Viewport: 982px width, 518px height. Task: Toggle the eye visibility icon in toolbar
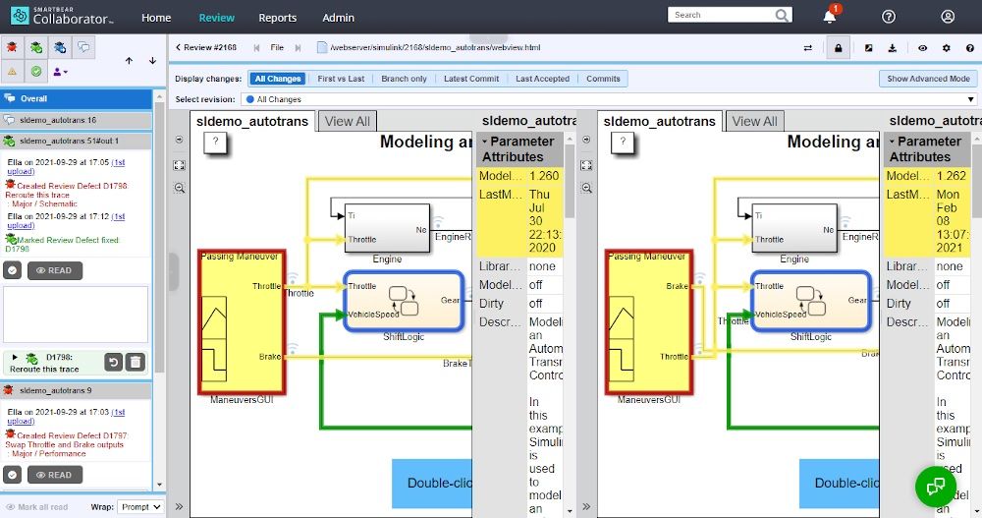coord(922,47)
